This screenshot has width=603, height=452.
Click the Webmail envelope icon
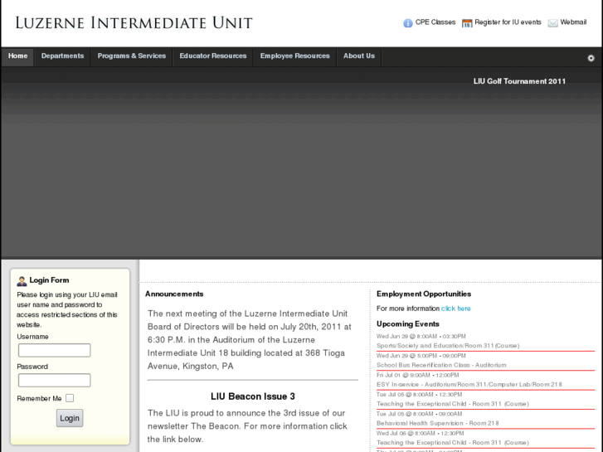pos(552,23)
